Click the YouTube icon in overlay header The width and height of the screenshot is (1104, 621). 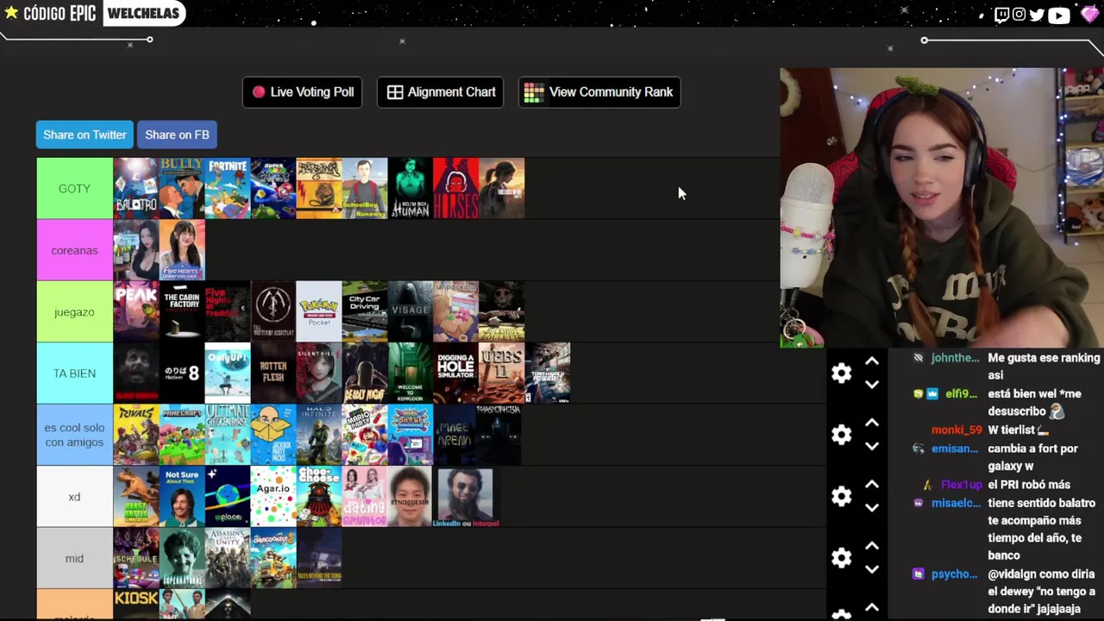(1059, 15)
